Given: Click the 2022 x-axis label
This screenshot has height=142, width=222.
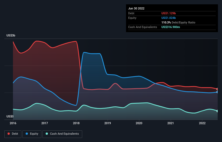Looking at the screenshot, I should (202, 123).
